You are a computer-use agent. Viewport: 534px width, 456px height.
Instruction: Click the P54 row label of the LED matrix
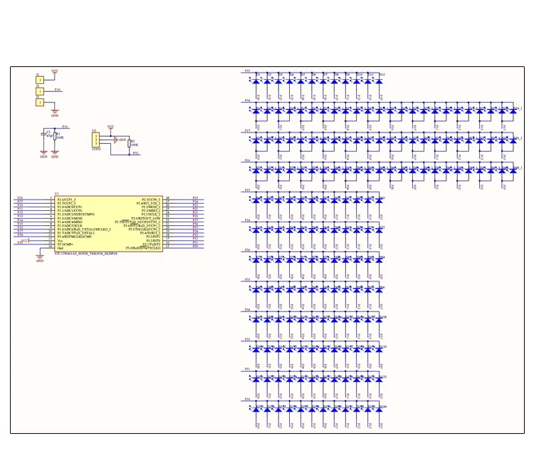pyautogui.click(x=248, y=101)
